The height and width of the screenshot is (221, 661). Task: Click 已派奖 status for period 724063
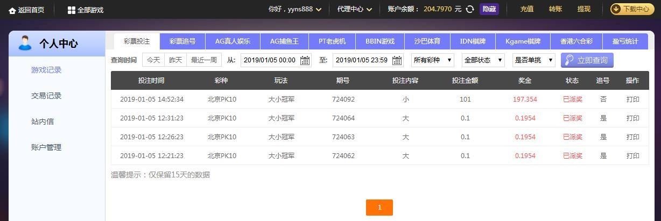[x=572, y=137]
